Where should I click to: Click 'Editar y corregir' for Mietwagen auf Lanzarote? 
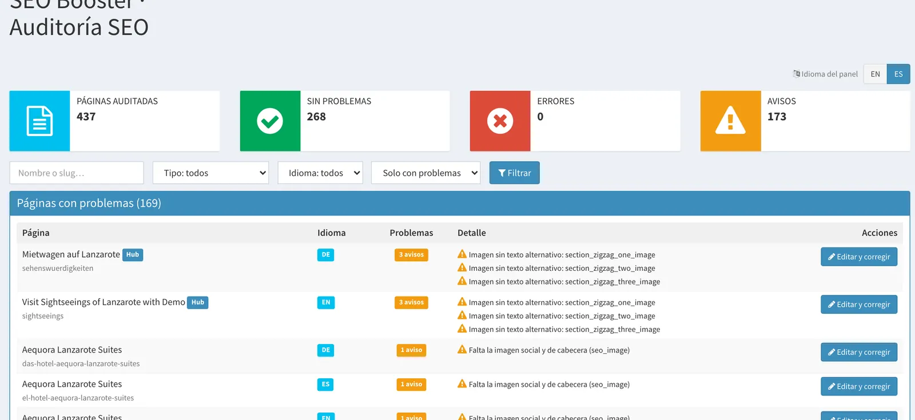coord(859,257)
